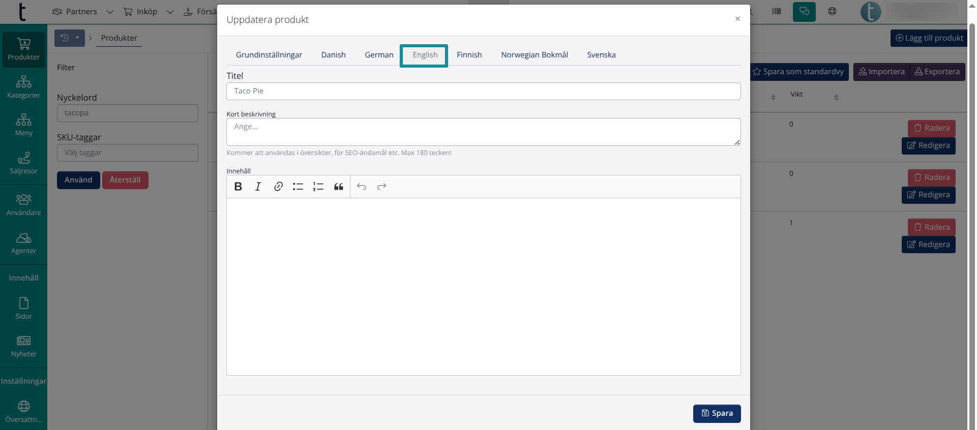The width and height of the screenshot is (977, 430).
Task: Toggle bold formatting in content editor
Action: click(x=238, y=187)
